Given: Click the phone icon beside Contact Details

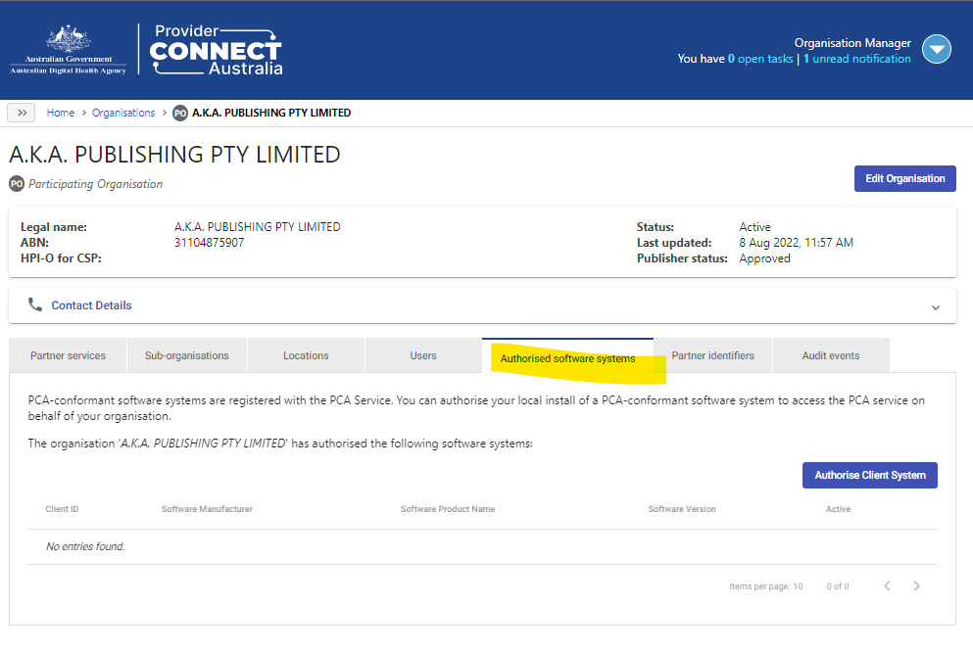Looking at the screenshot, I should [x=35, y=304].
